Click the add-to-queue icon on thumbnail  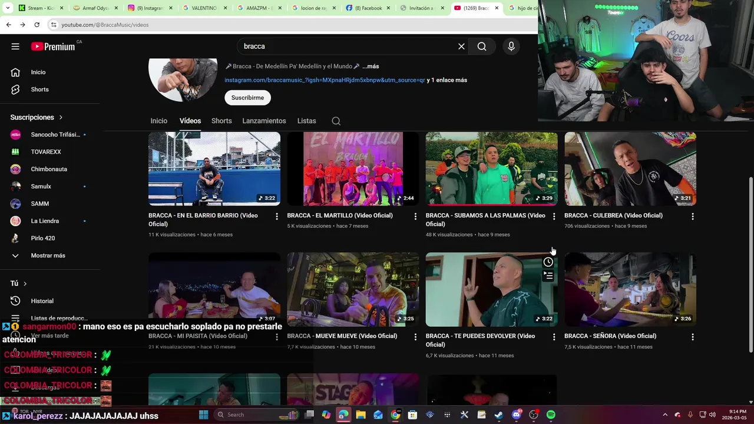(548, 276)
